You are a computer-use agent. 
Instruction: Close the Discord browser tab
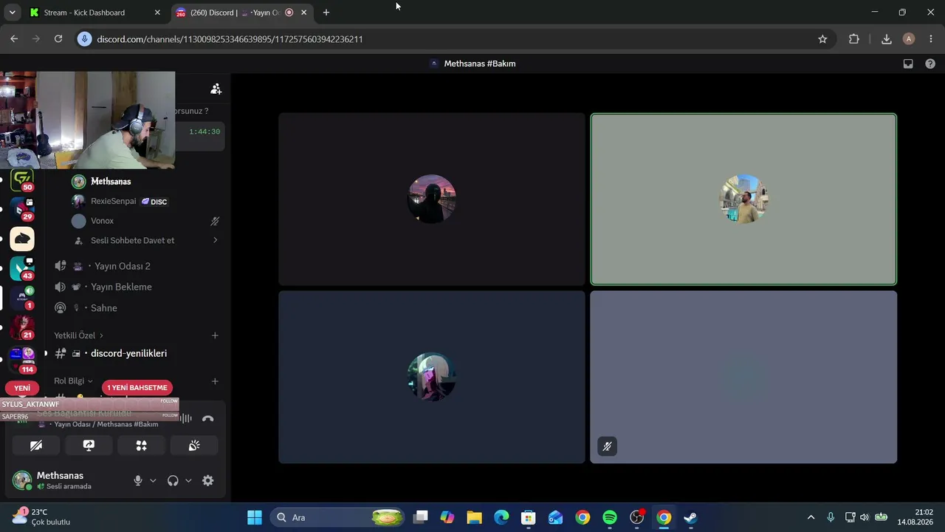tap(303, 13)
